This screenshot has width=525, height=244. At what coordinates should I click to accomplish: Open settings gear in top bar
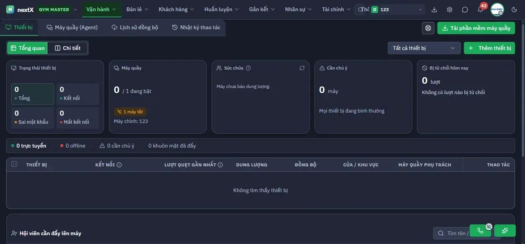pos(450,9)
